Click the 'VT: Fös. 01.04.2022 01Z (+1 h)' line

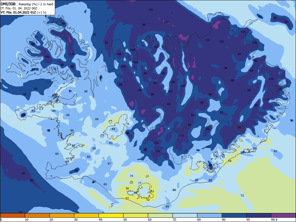[23, 12]
